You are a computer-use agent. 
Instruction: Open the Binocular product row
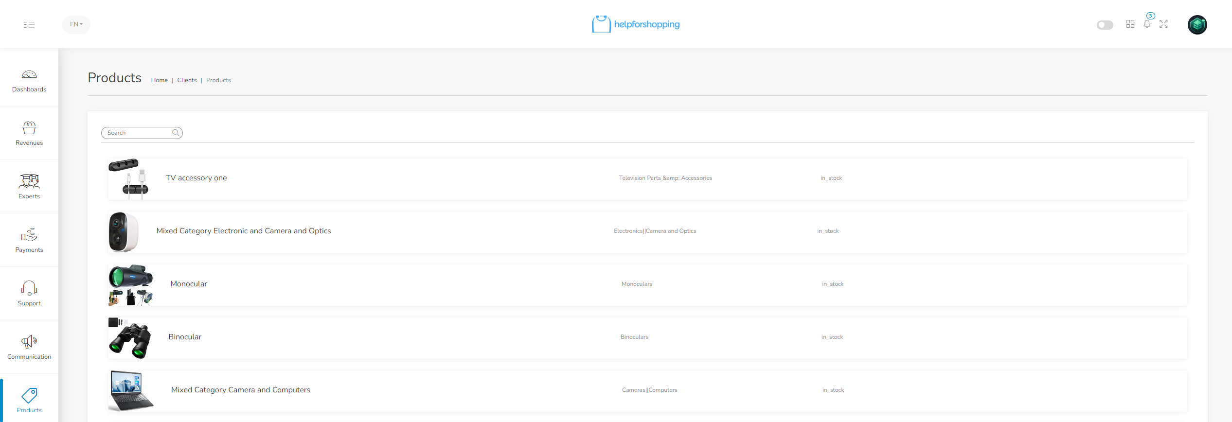[185, 337]
